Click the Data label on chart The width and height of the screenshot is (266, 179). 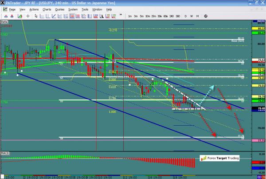[4, 21]
